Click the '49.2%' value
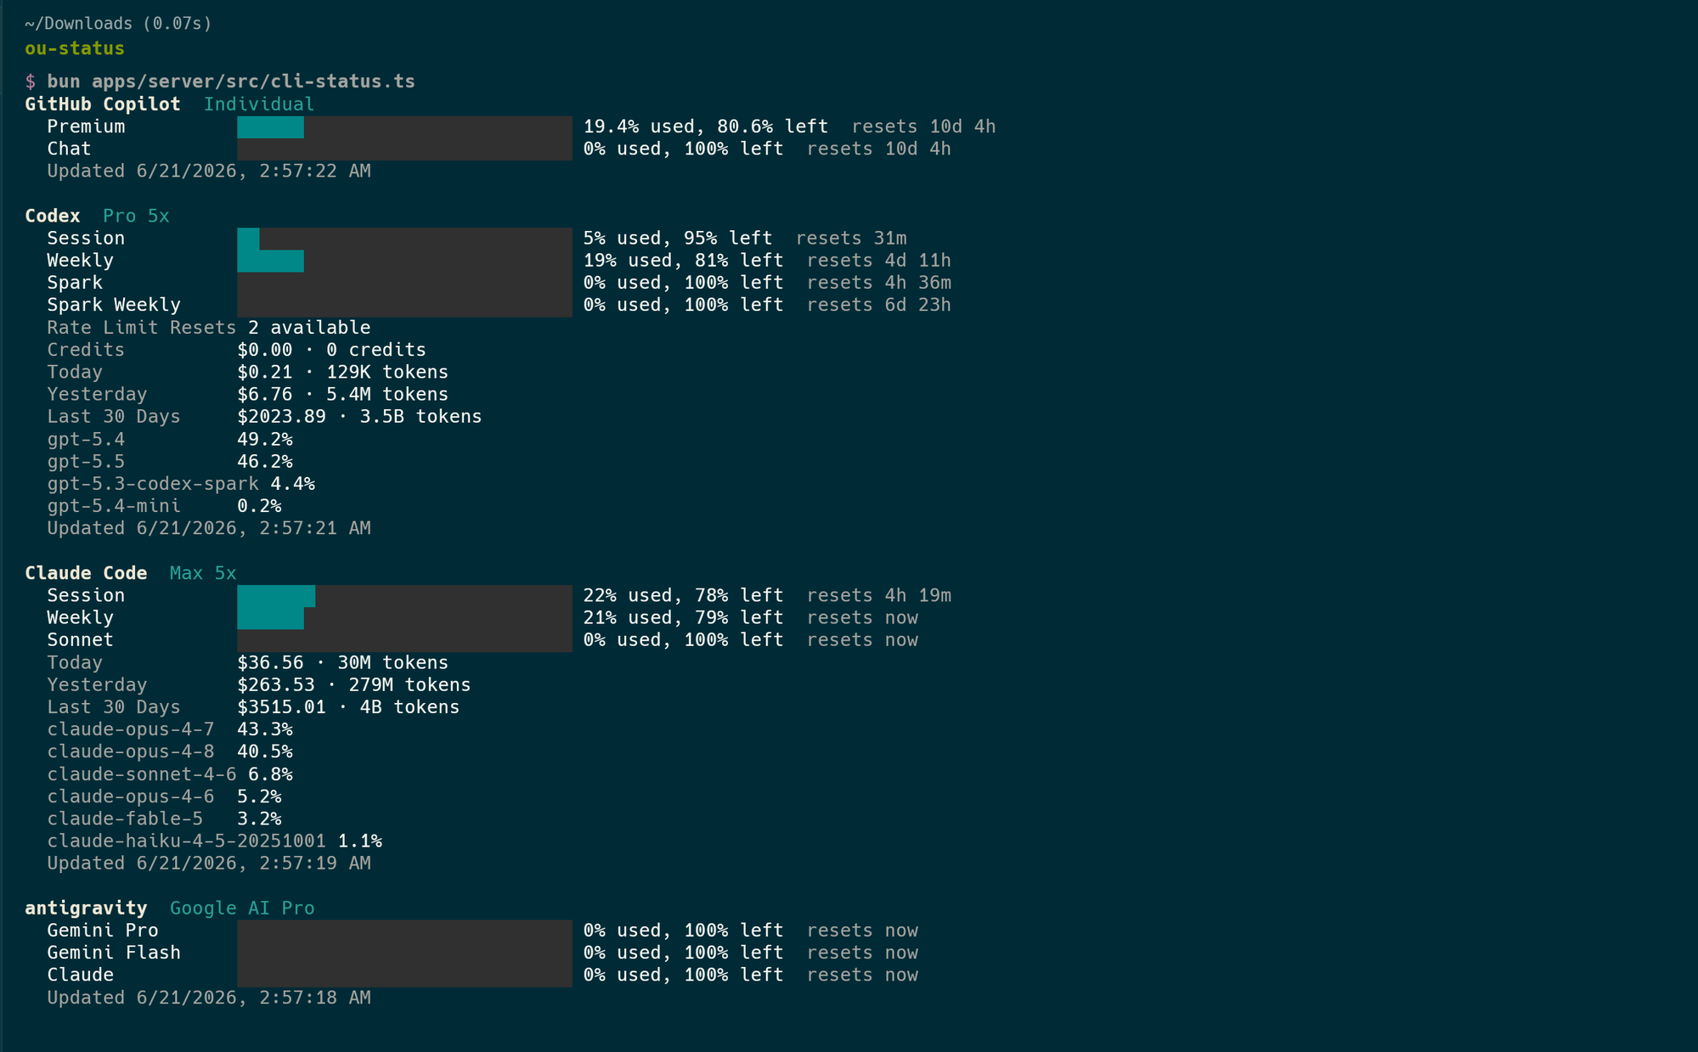 pos(265,439)
